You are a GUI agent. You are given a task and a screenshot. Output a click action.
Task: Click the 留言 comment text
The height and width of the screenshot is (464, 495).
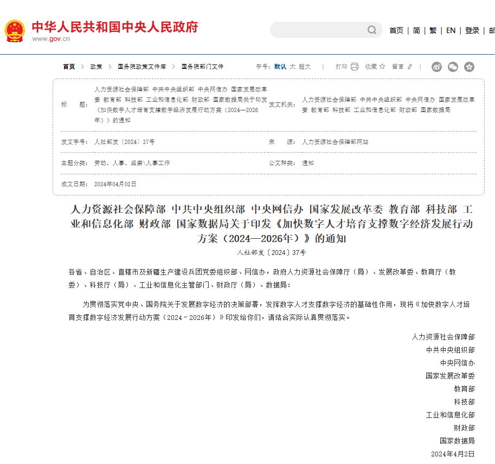[398, 67]
